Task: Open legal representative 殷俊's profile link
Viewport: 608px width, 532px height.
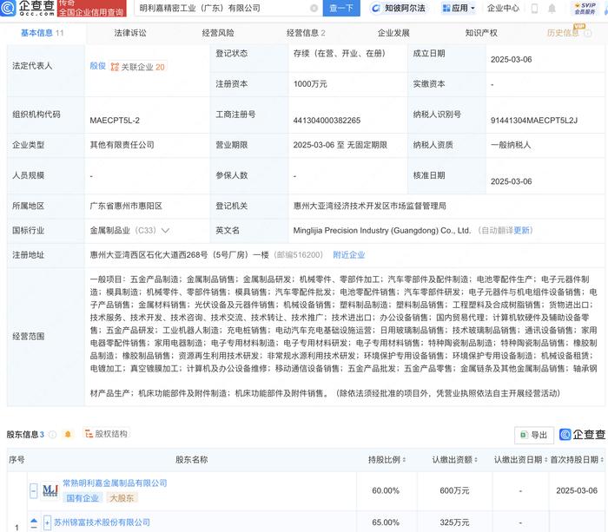Action: 97,66
